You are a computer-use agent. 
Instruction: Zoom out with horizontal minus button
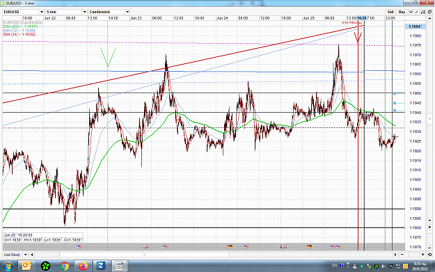(402, 255)
